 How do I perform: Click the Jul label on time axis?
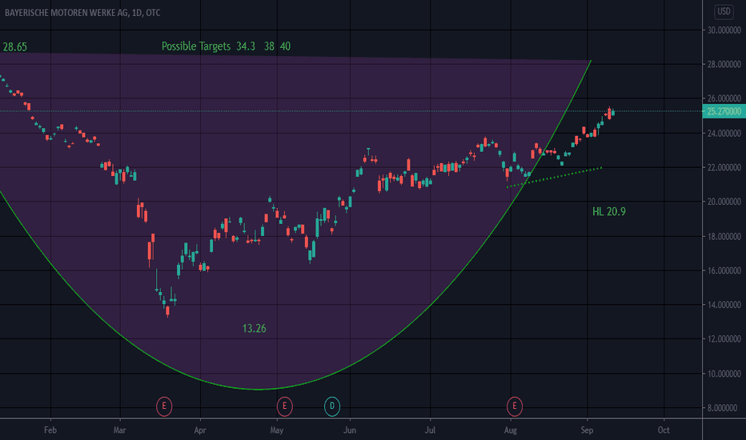pyautogui.click(x=430, y=430)
